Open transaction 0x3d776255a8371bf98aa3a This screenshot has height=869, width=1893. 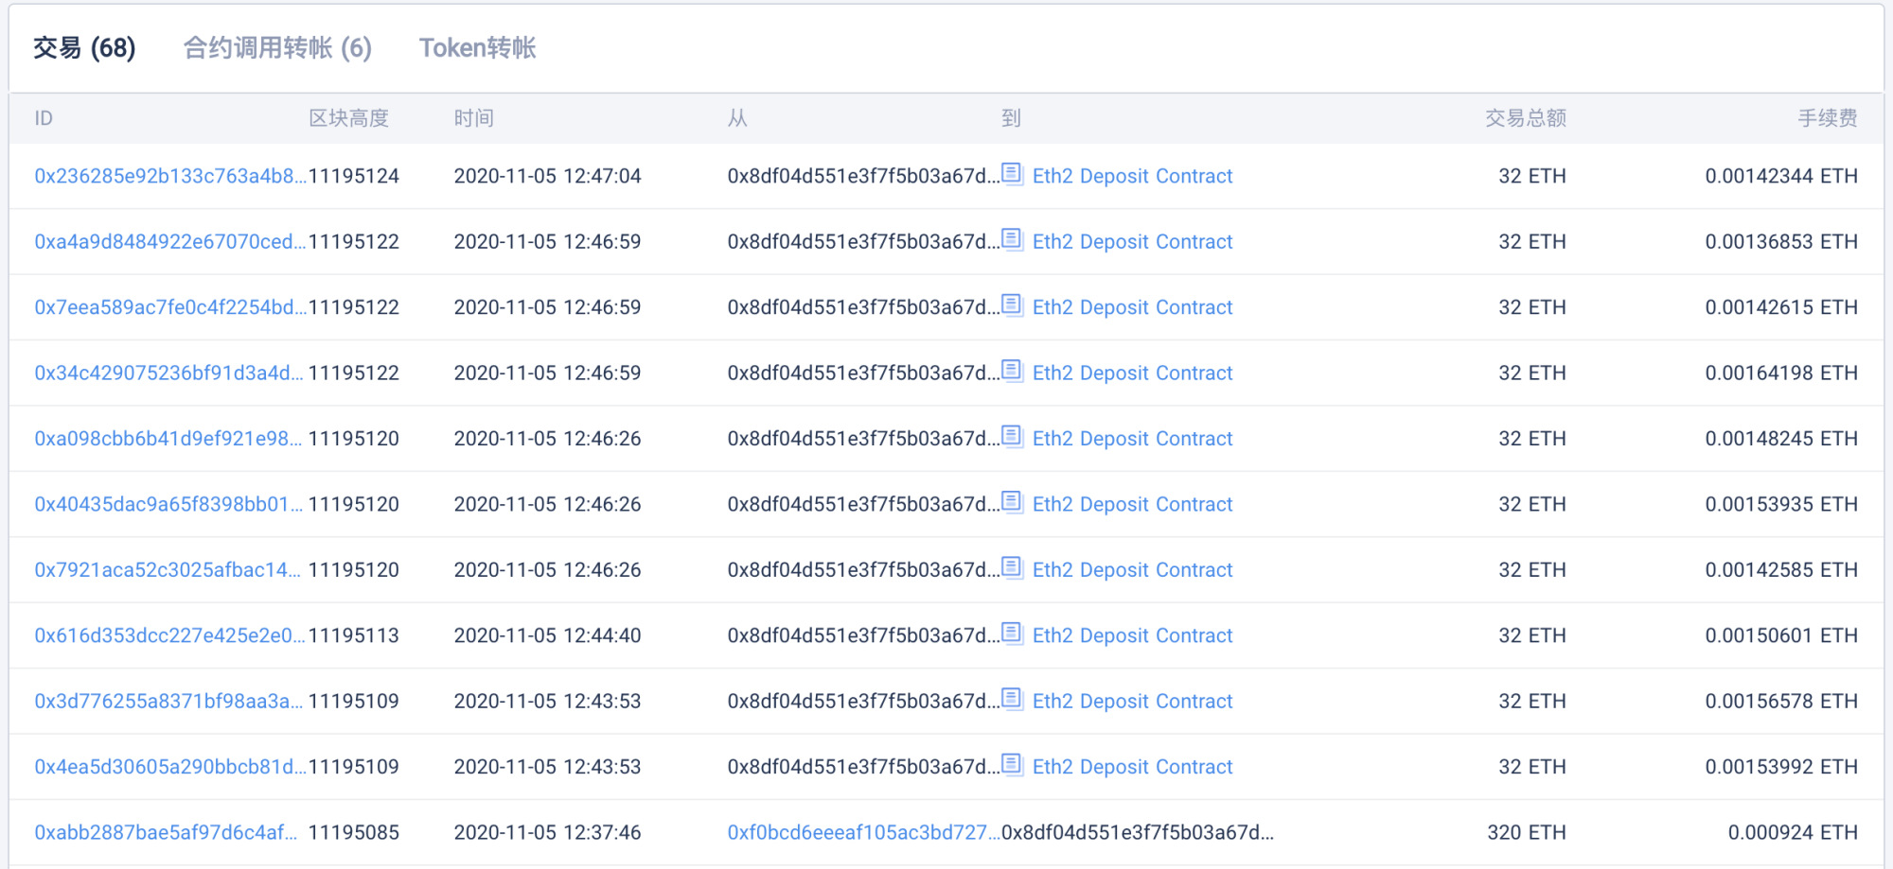(168, 702)
